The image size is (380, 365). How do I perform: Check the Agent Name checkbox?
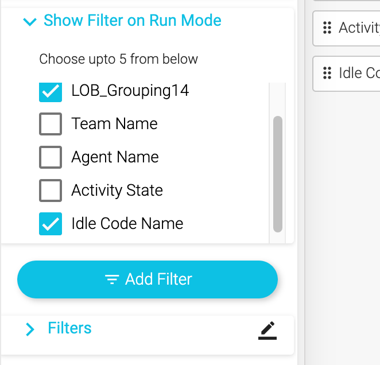[x=51, y=157]
